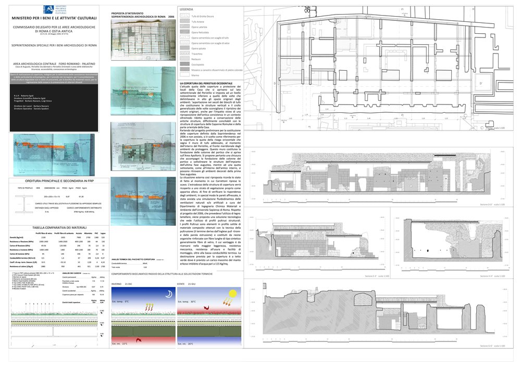Click the Opera Laterizia legend swatch
This screenshot has height=367, width=521.
(184, 27)
